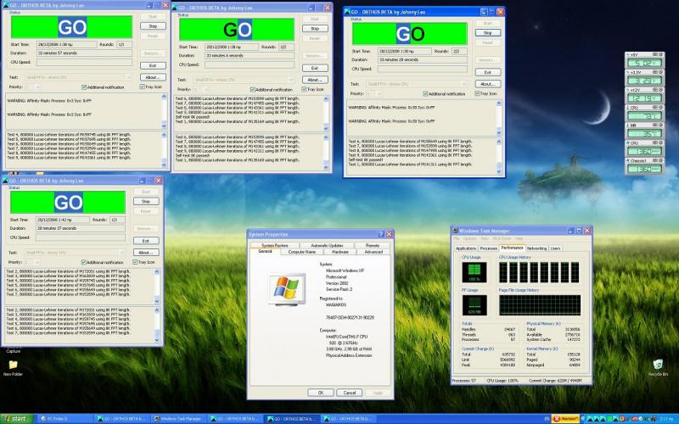Open Priority dropdown in 32 minutes 57 seconds window

pos(34,86)
